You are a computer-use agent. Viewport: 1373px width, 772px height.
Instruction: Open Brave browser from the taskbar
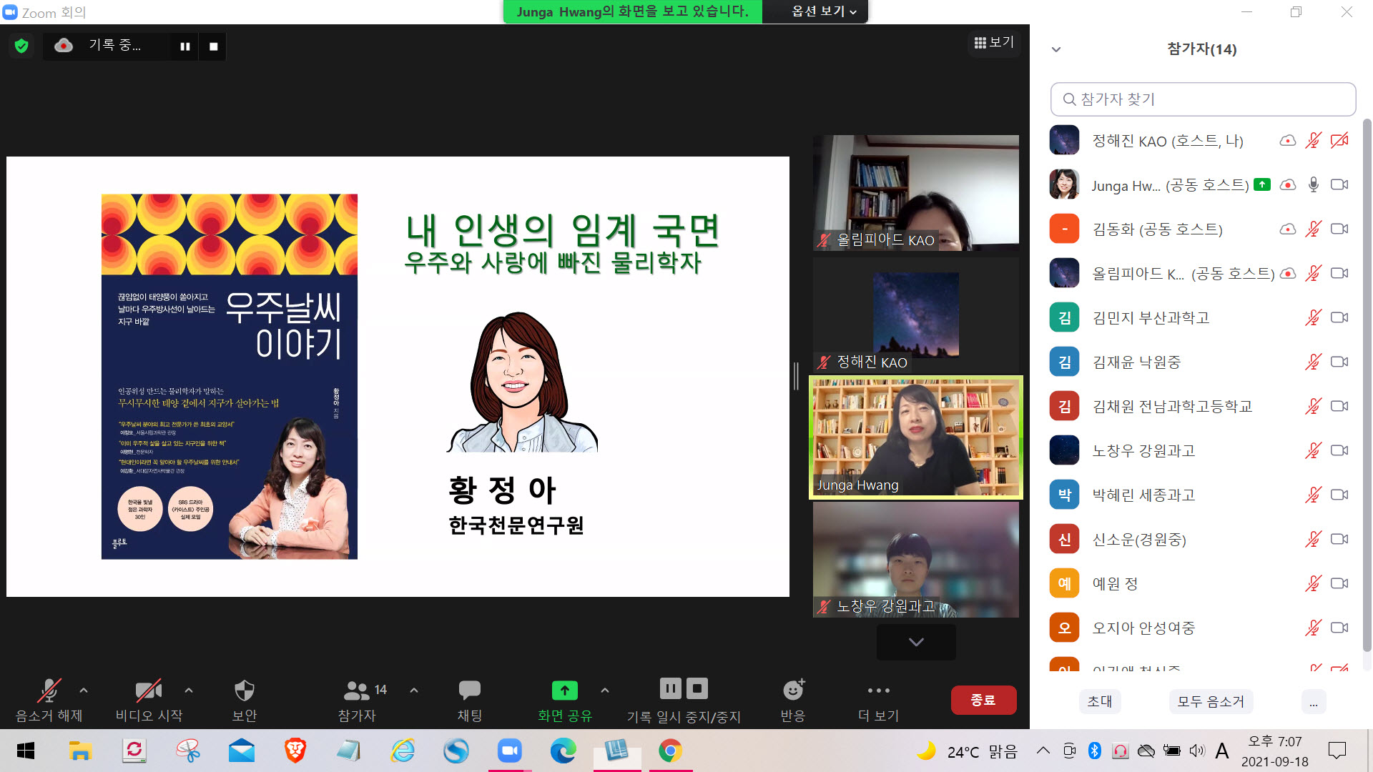click(295, 751)
